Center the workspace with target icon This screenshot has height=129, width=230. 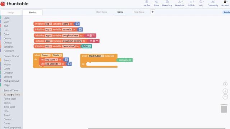pos(225,84)
